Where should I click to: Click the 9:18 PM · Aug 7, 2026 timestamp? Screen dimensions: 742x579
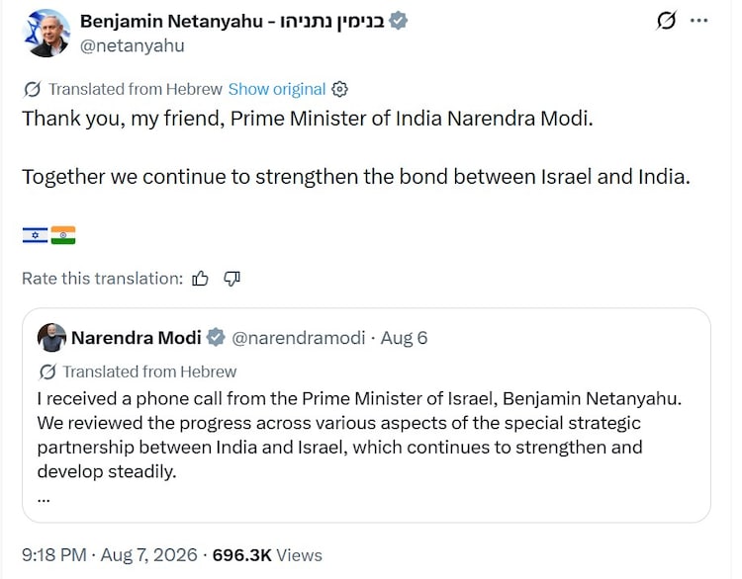(x=109, y=554)
